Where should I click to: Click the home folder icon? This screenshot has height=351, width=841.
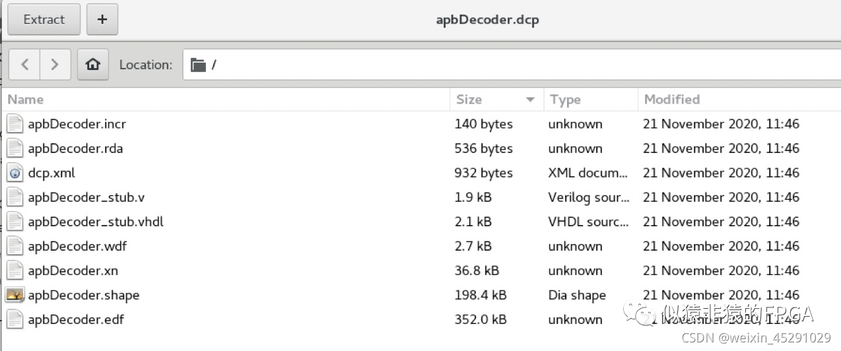(93, 65)
